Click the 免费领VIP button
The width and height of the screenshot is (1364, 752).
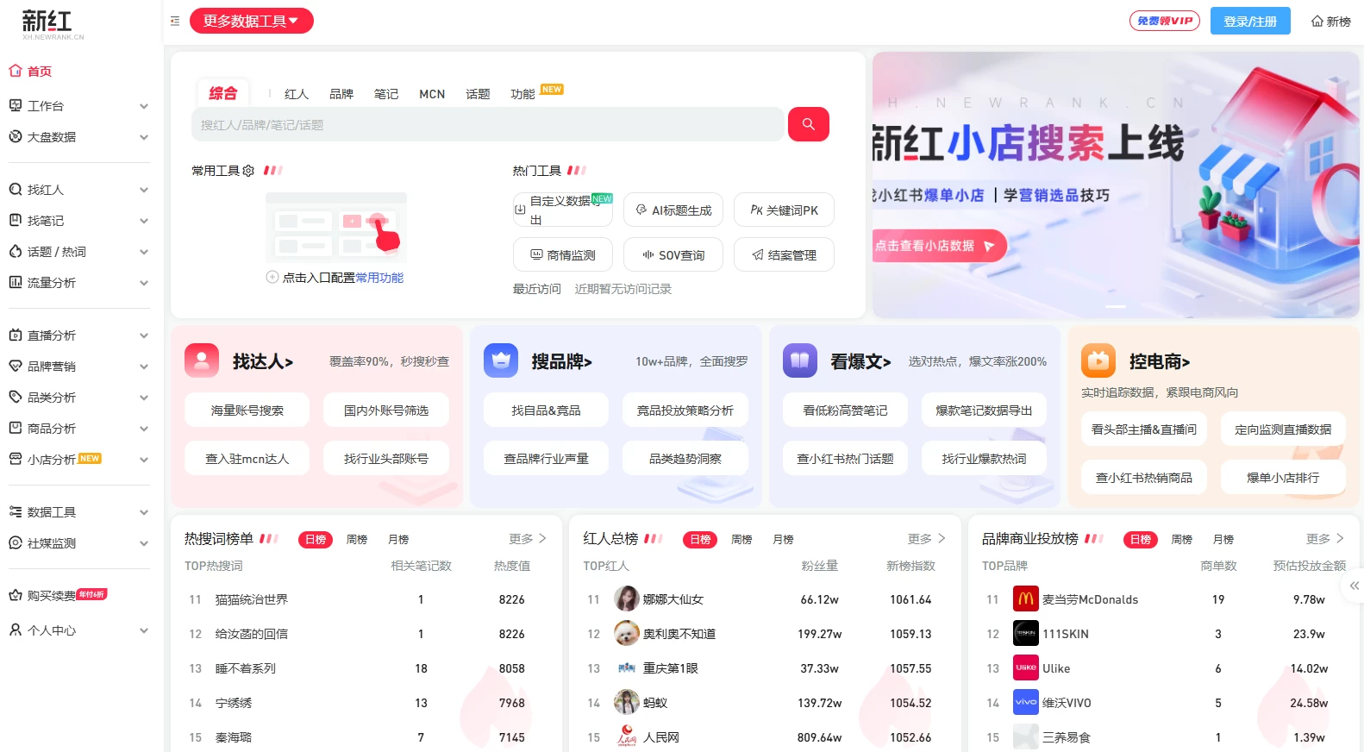pyautogui.click(x=1164, y=21)
